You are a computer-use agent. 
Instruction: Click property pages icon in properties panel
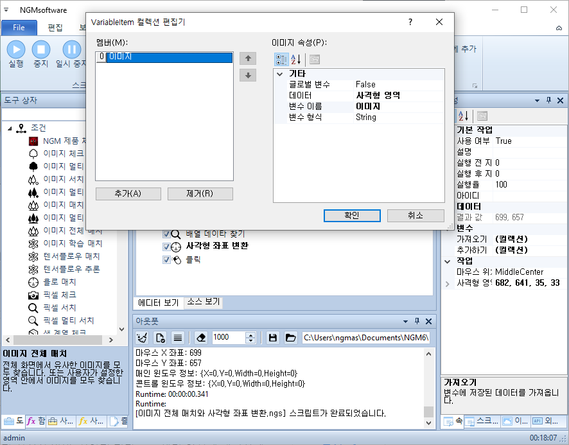tap(482, 116)
